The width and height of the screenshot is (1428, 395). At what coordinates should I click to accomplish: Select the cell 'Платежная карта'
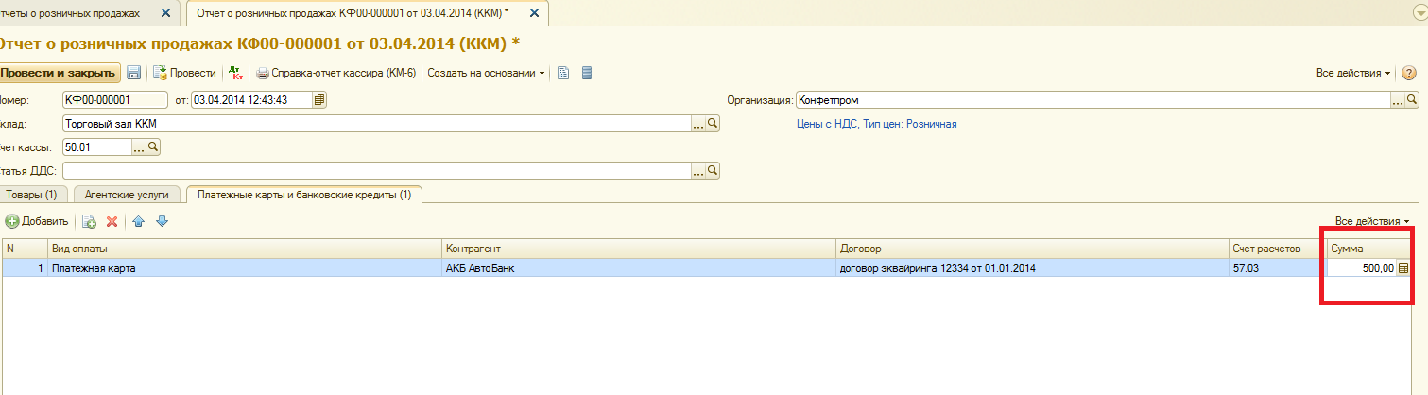tap(245, 268)
